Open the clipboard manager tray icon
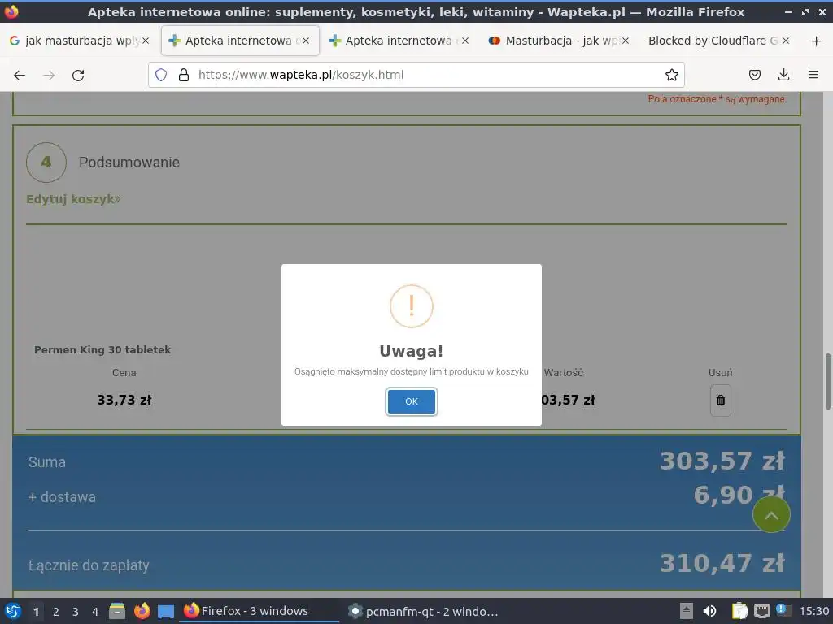 [739, 611]
